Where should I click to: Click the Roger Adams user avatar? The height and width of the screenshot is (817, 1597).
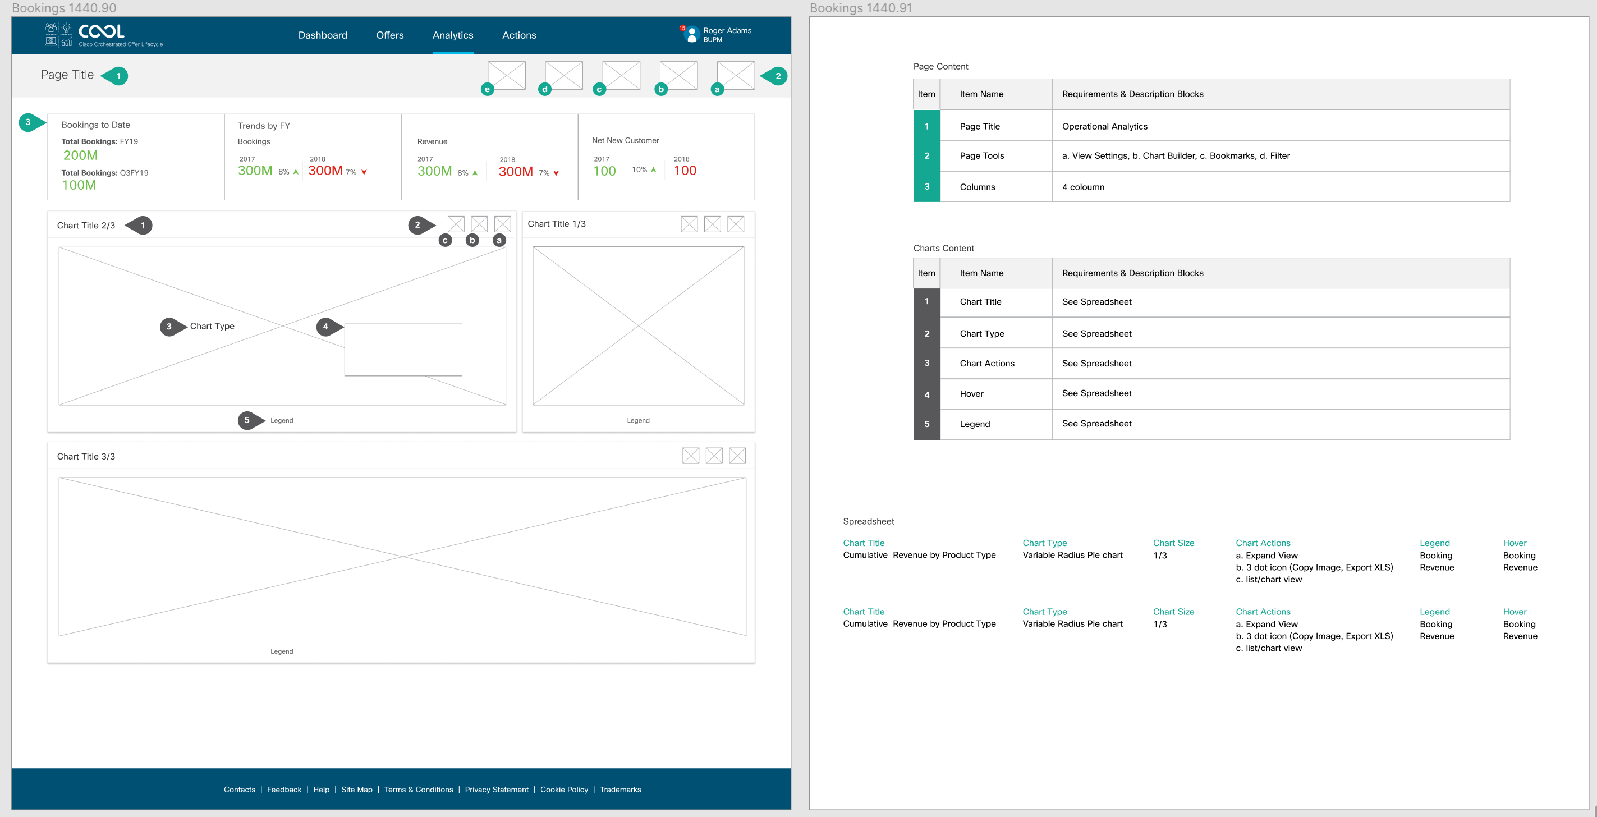(x=691, y=35)
